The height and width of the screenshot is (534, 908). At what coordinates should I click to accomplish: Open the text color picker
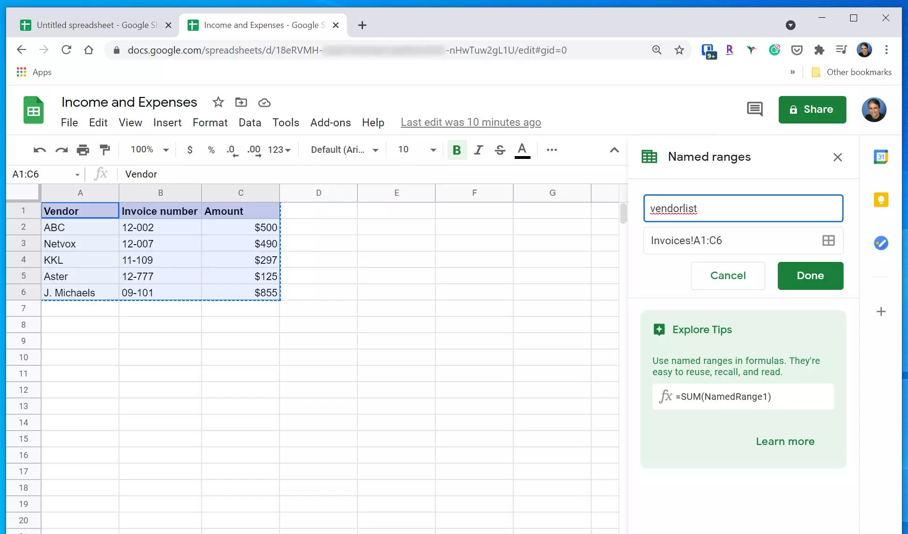pos(522,150)
